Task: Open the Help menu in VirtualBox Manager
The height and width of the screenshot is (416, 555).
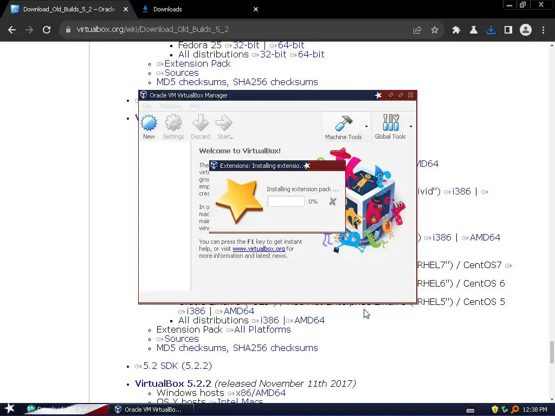Action: [195, 106]
